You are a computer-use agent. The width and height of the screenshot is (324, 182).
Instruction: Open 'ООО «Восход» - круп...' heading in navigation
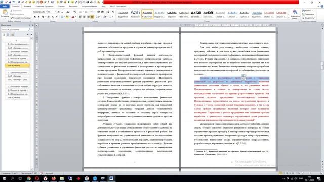(x=18, y=80)
